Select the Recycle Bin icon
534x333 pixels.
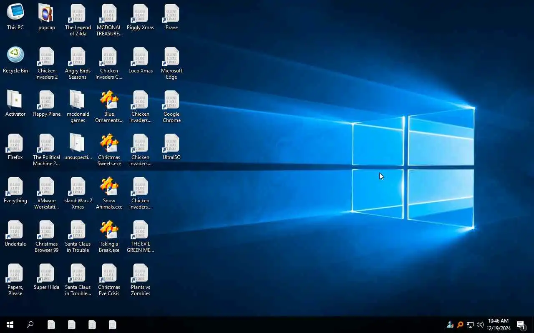tap(15, 60)
